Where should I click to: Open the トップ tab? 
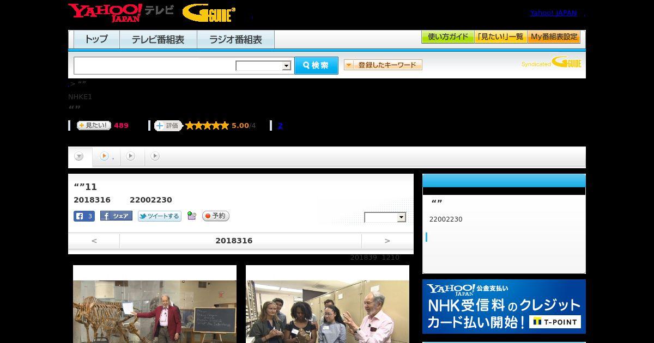[x=96, y=39]
